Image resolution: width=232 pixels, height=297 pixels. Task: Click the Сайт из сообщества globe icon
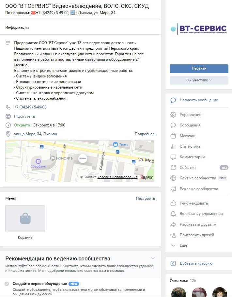(x=173, y=178)
